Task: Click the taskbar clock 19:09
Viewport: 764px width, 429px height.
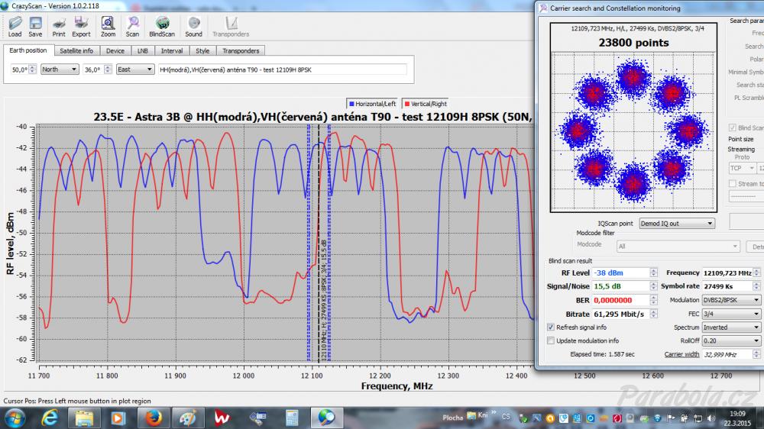Action: click(x=738, y=414)
